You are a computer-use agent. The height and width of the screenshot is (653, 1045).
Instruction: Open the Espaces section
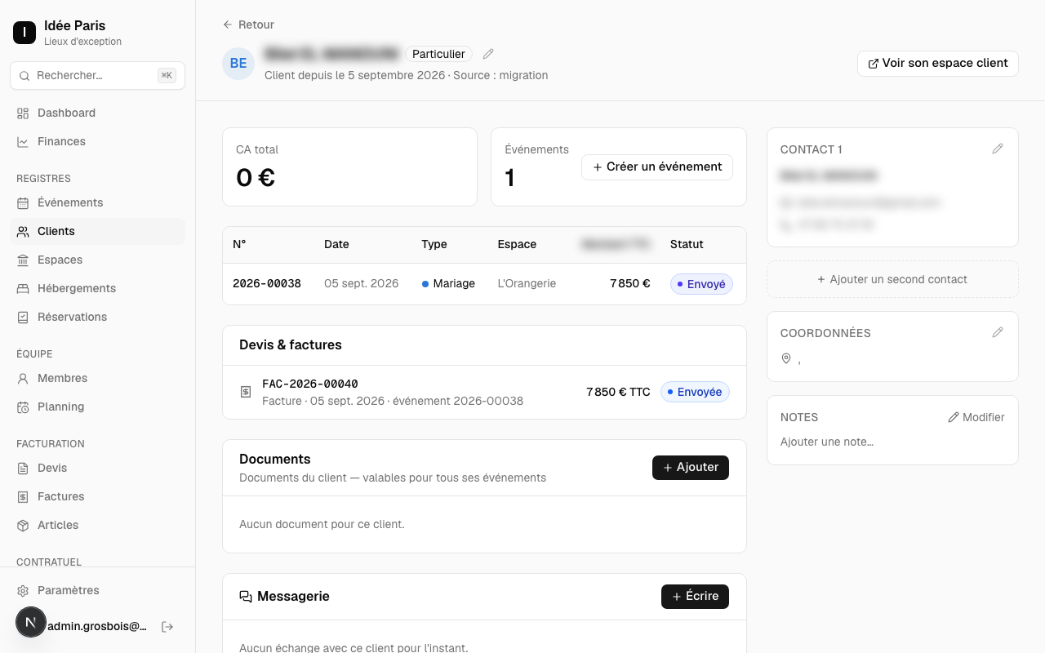tap(97, 260)
